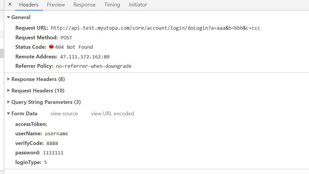
Task: Click the password field value
Action: point(53,153)
